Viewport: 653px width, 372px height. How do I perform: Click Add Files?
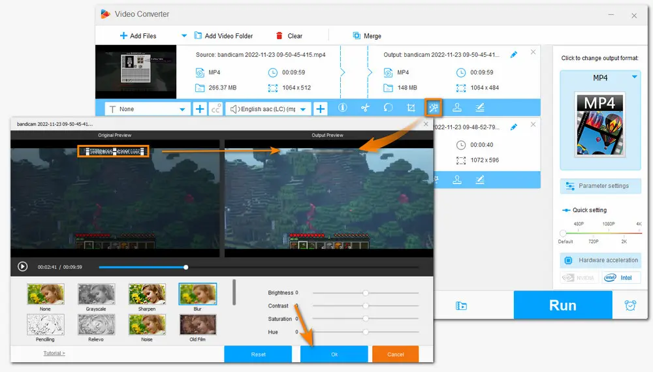pos(138,36)
